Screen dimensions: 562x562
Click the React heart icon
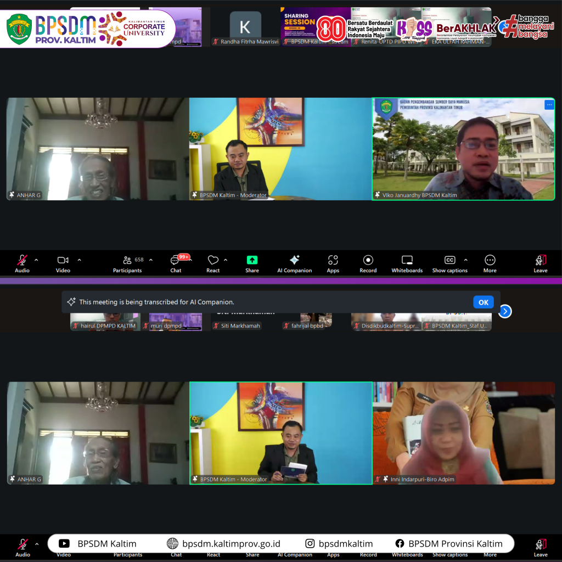tap(213, 261)
